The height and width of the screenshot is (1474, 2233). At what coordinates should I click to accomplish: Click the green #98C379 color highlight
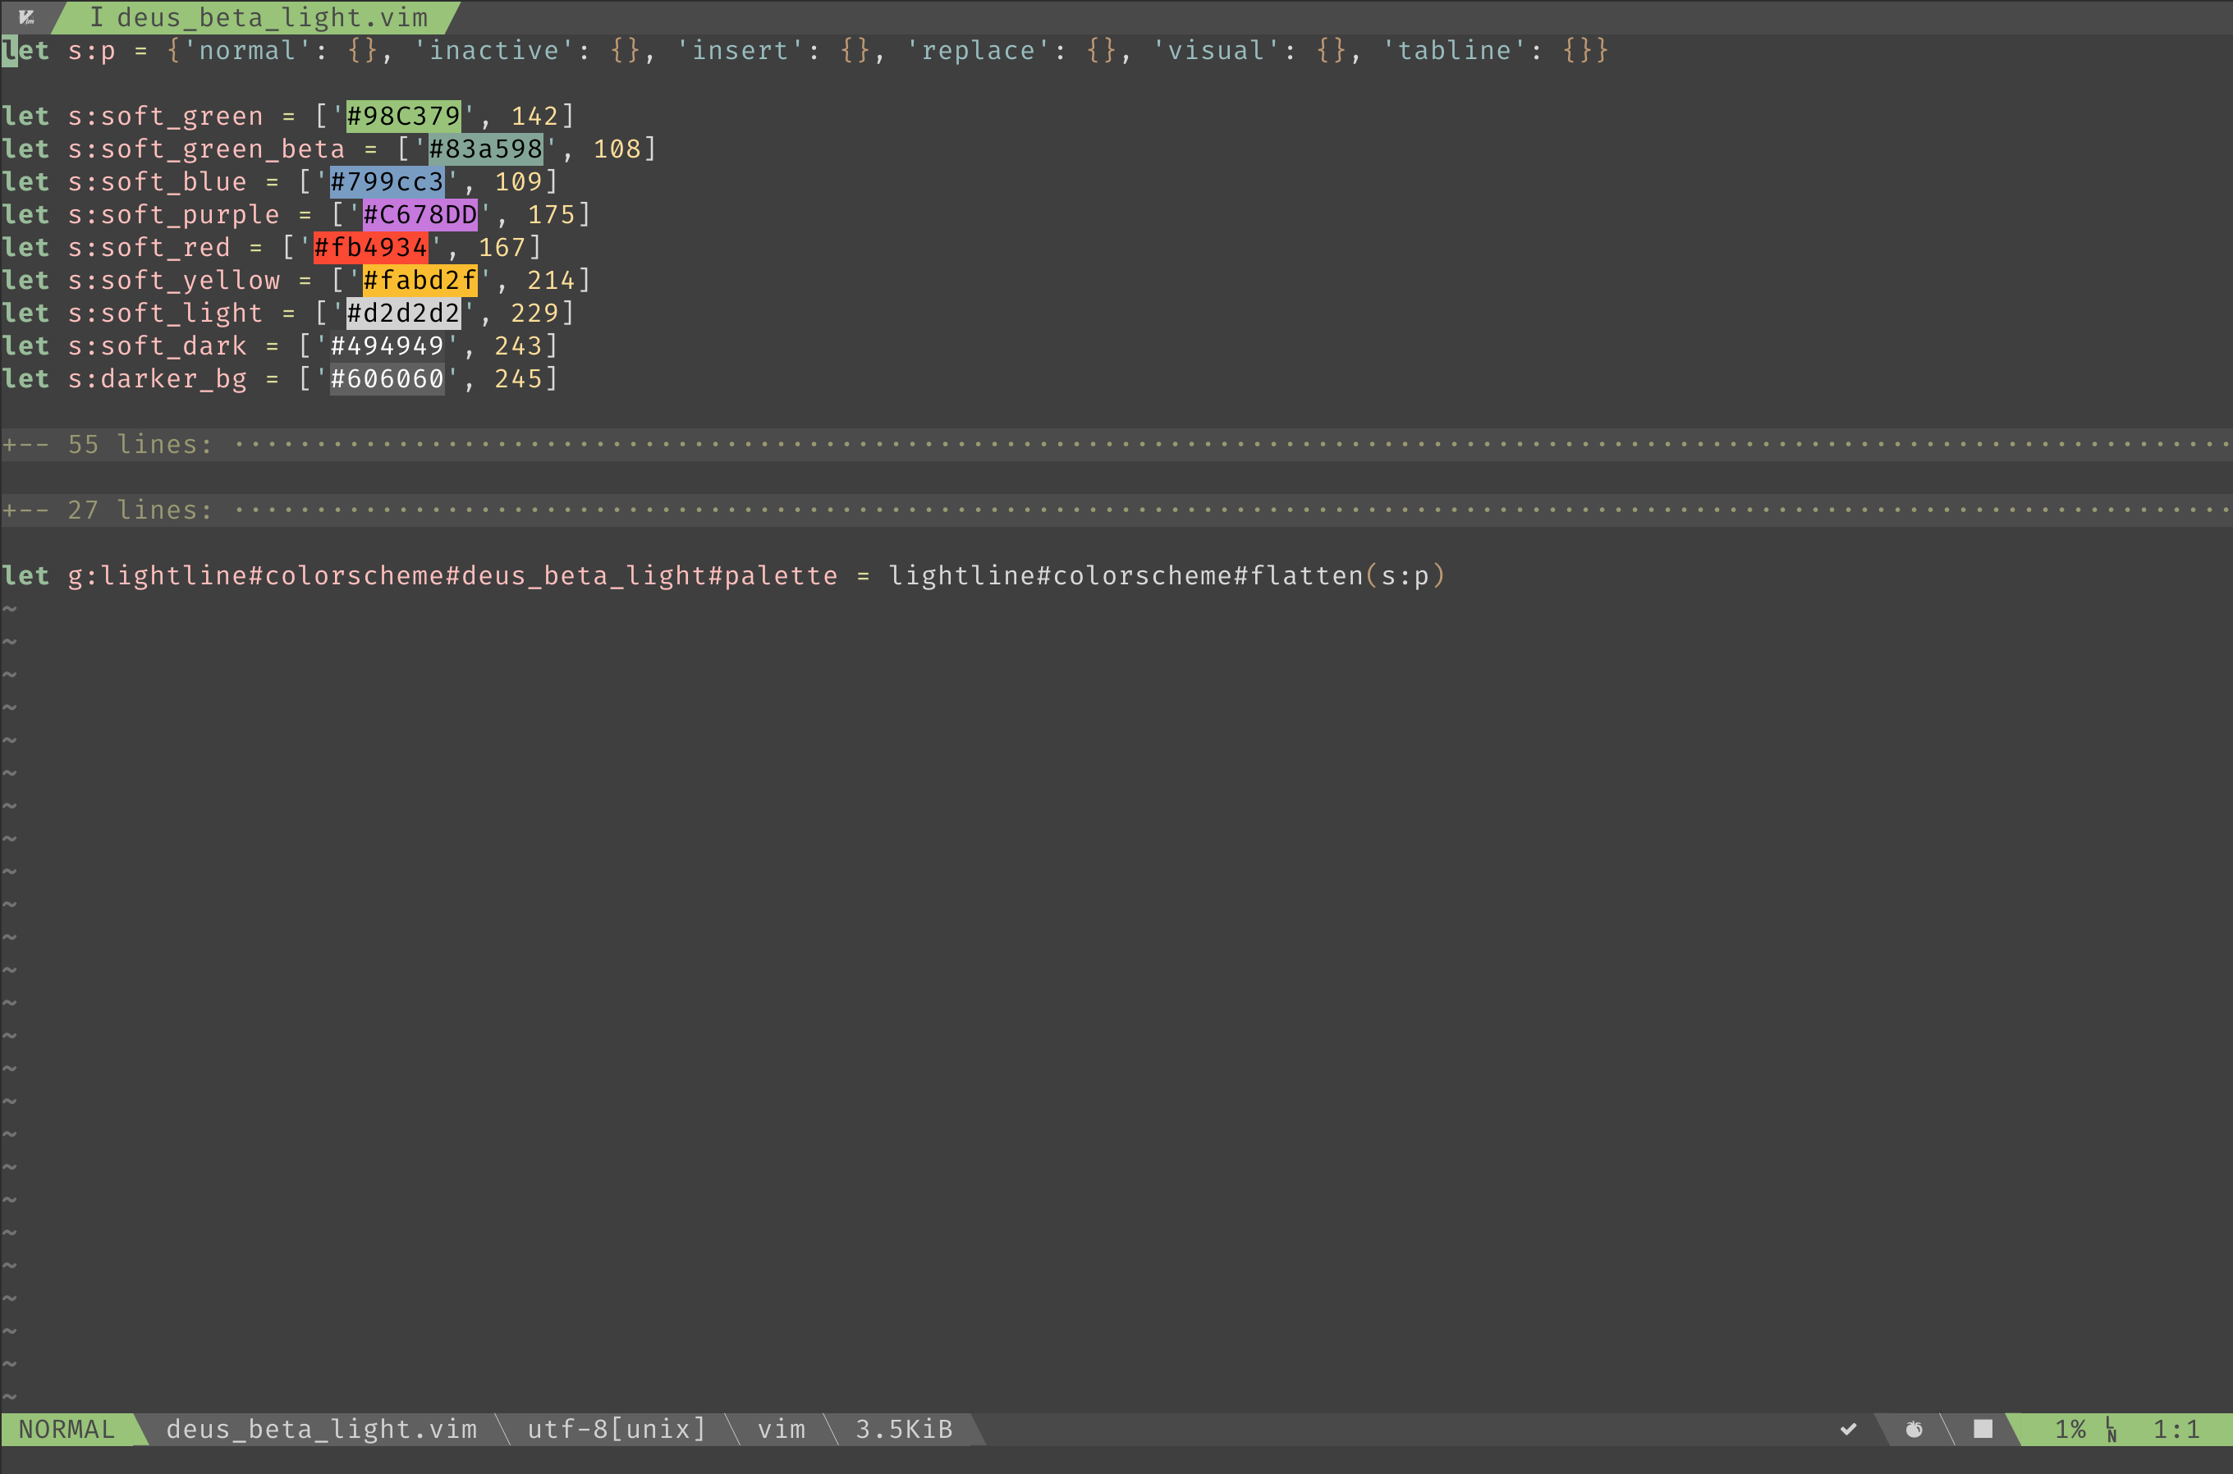click(x=403, y=116)
